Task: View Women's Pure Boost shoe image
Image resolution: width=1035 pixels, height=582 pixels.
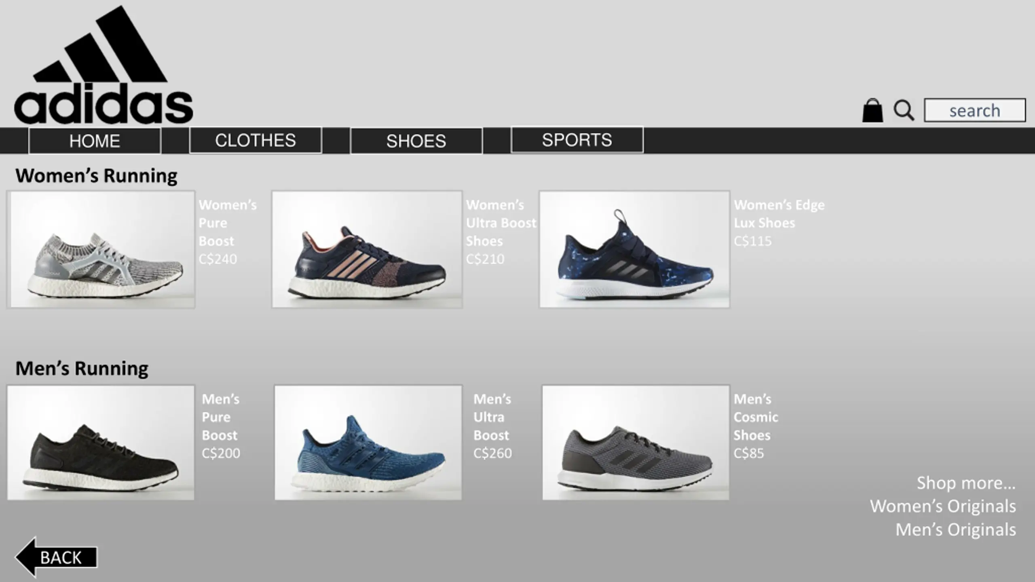Action: click(x=101, y=249)
